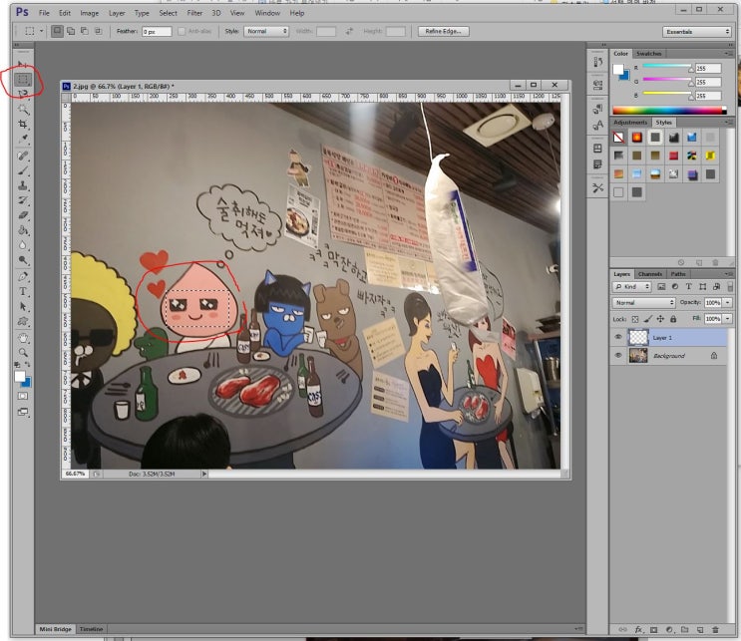This screenshot has width=741, height=641.
Task: Hide the Background layer eye icon
Action: 618,355
